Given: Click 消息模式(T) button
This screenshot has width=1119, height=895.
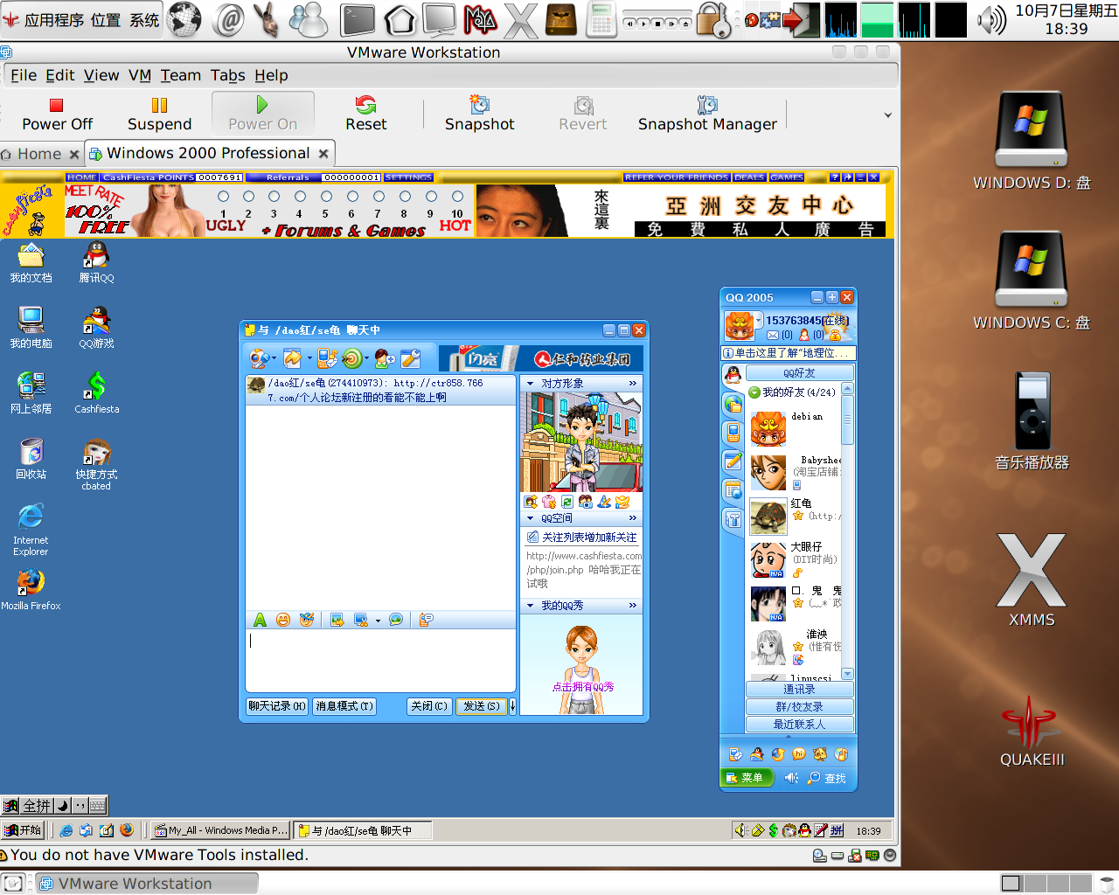Looking at the screenshot, I should 344,706.
